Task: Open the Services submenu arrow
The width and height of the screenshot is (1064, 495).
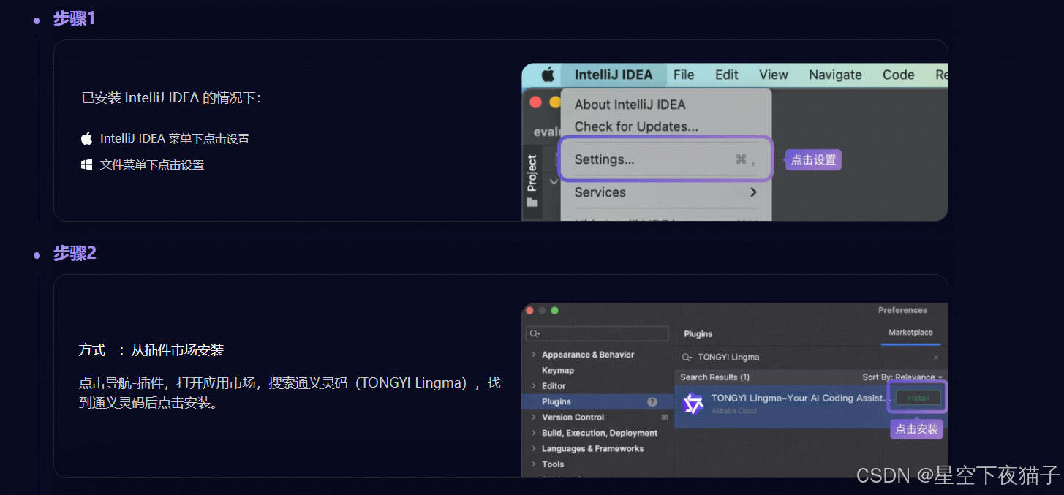Action: [x=753, y=192]
